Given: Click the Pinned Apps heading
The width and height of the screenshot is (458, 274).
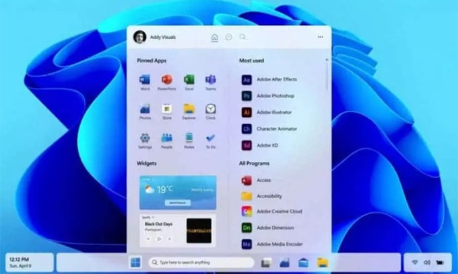Looking at the screenshot, I should 152,60.
